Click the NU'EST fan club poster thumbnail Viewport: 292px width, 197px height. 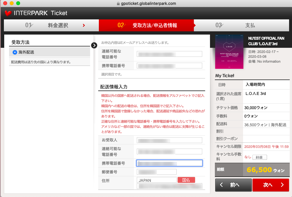pyautogui.click(x=229, y=52)
